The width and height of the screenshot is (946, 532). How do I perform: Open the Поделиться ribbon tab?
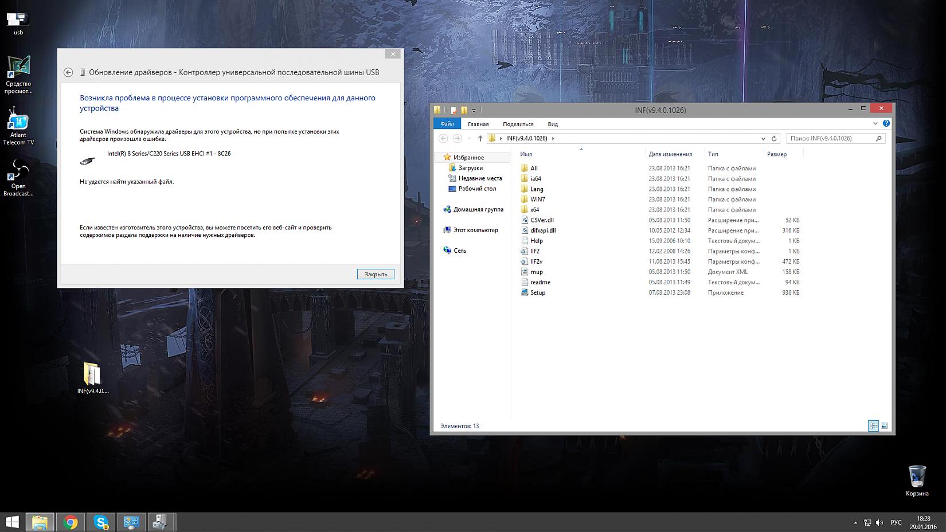click(x=518, y=124)
